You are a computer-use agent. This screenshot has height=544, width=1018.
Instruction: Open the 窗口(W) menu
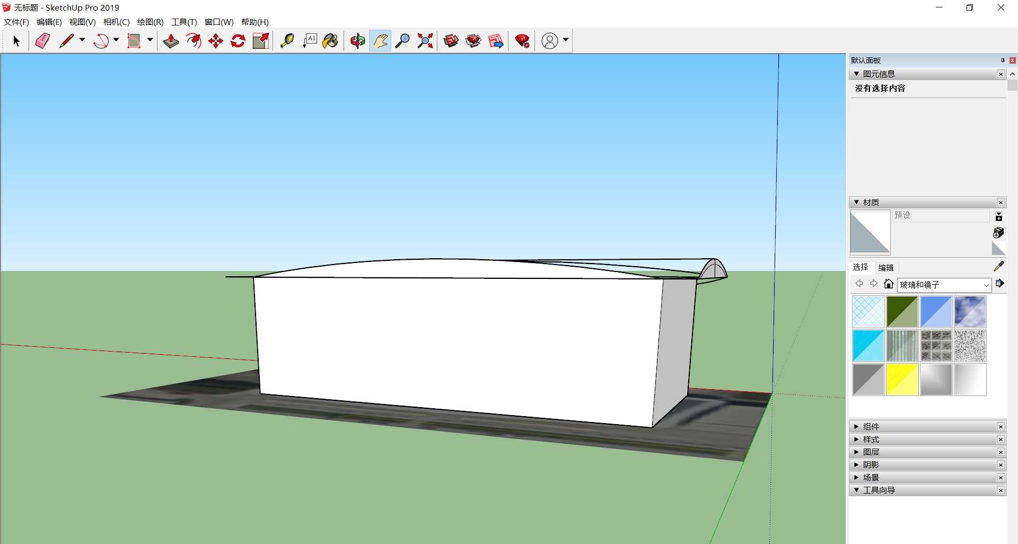click(219, 22)
